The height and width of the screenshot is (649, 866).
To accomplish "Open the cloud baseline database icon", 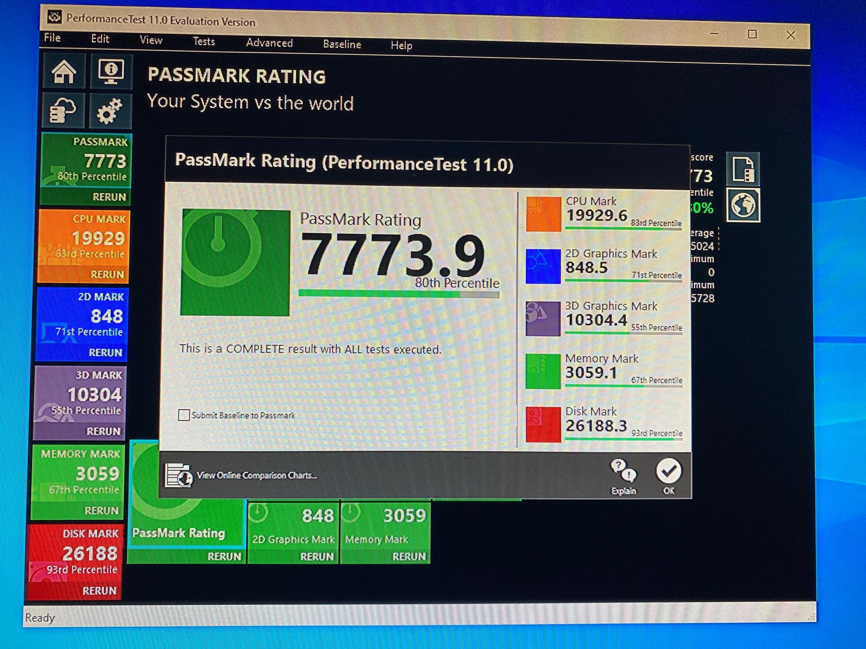I will (x=63, y=110).
